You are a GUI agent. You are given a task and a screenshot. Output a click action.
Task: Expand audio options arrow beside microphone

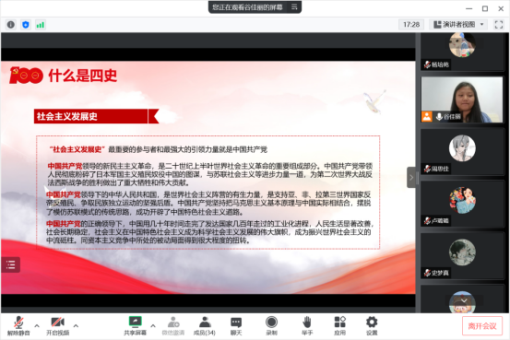coord(37,325)
